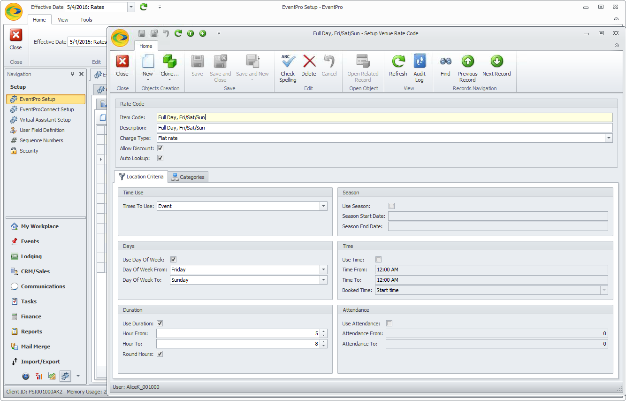Open the Audit Log
The width and height of the screenshot is (626, 401).
pos(420,69)
